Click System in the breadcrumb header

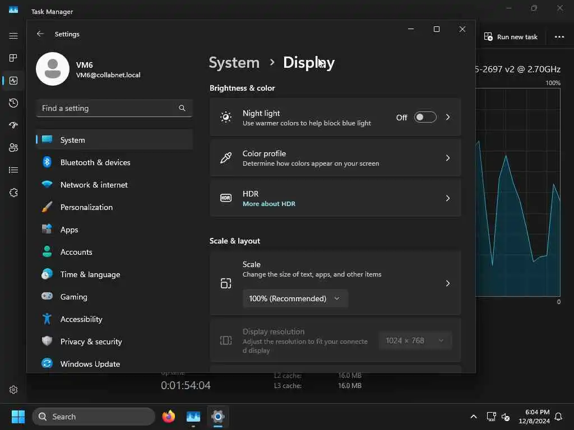[x=234, y=63]
